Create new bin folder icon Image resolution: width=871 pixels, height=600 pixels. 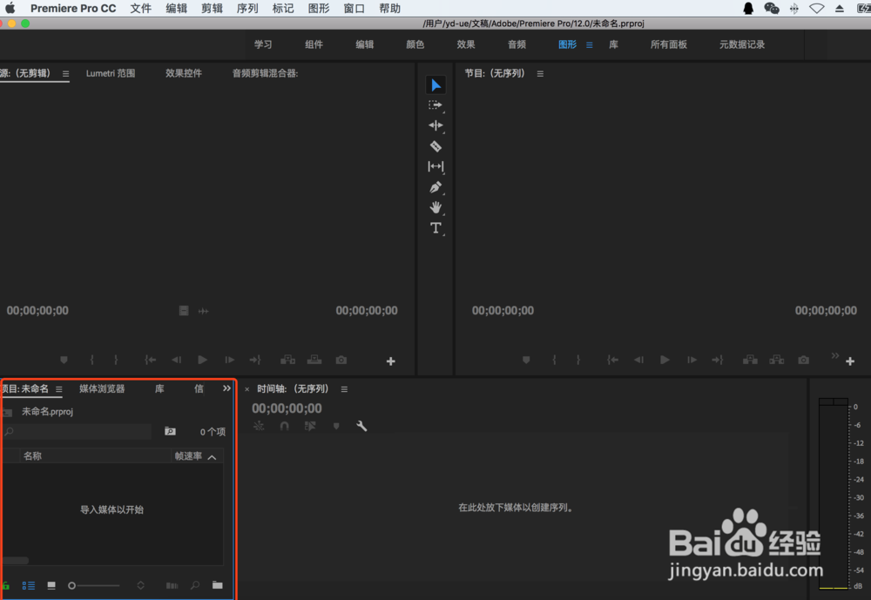point(218,585)
